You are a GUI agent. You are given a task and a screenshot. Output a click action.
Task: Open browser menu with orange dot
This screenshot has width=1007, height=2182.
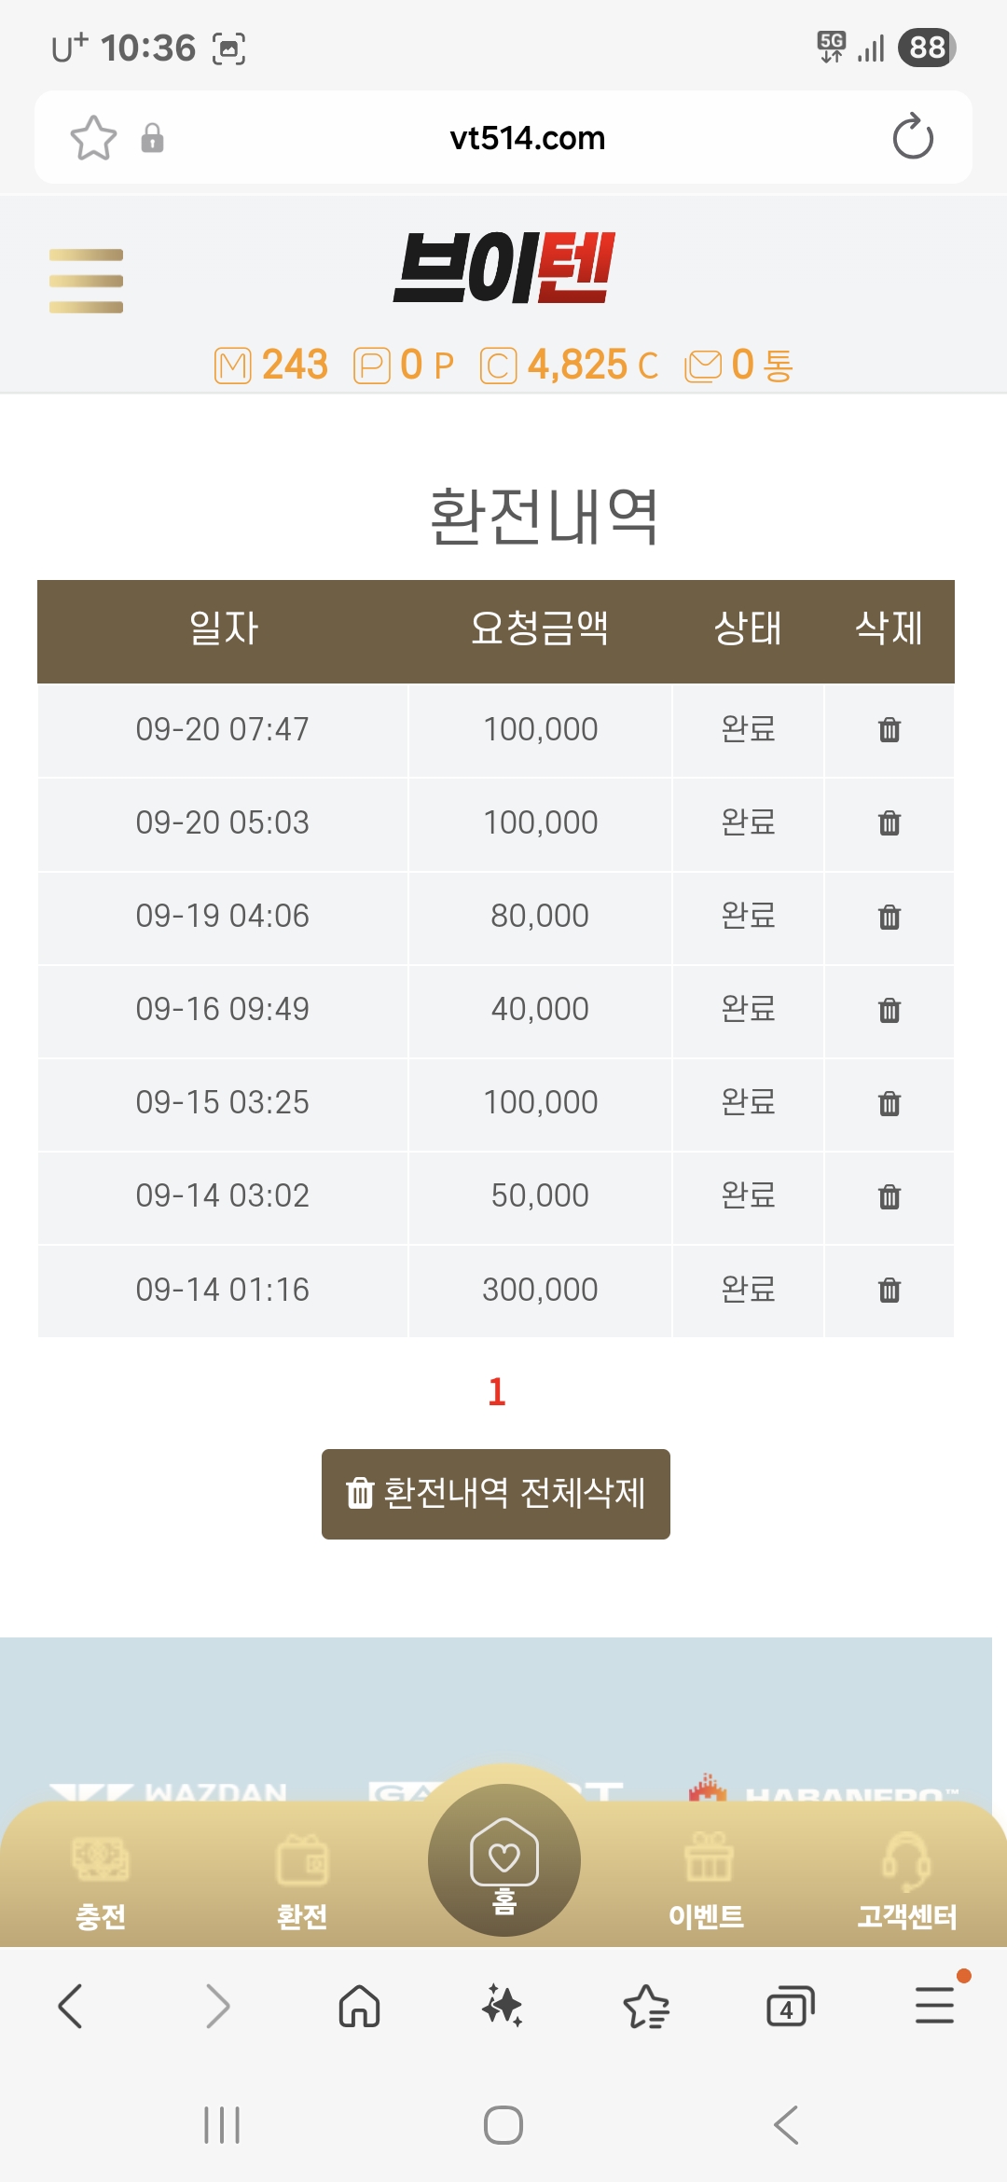(x=935, y=2004)
